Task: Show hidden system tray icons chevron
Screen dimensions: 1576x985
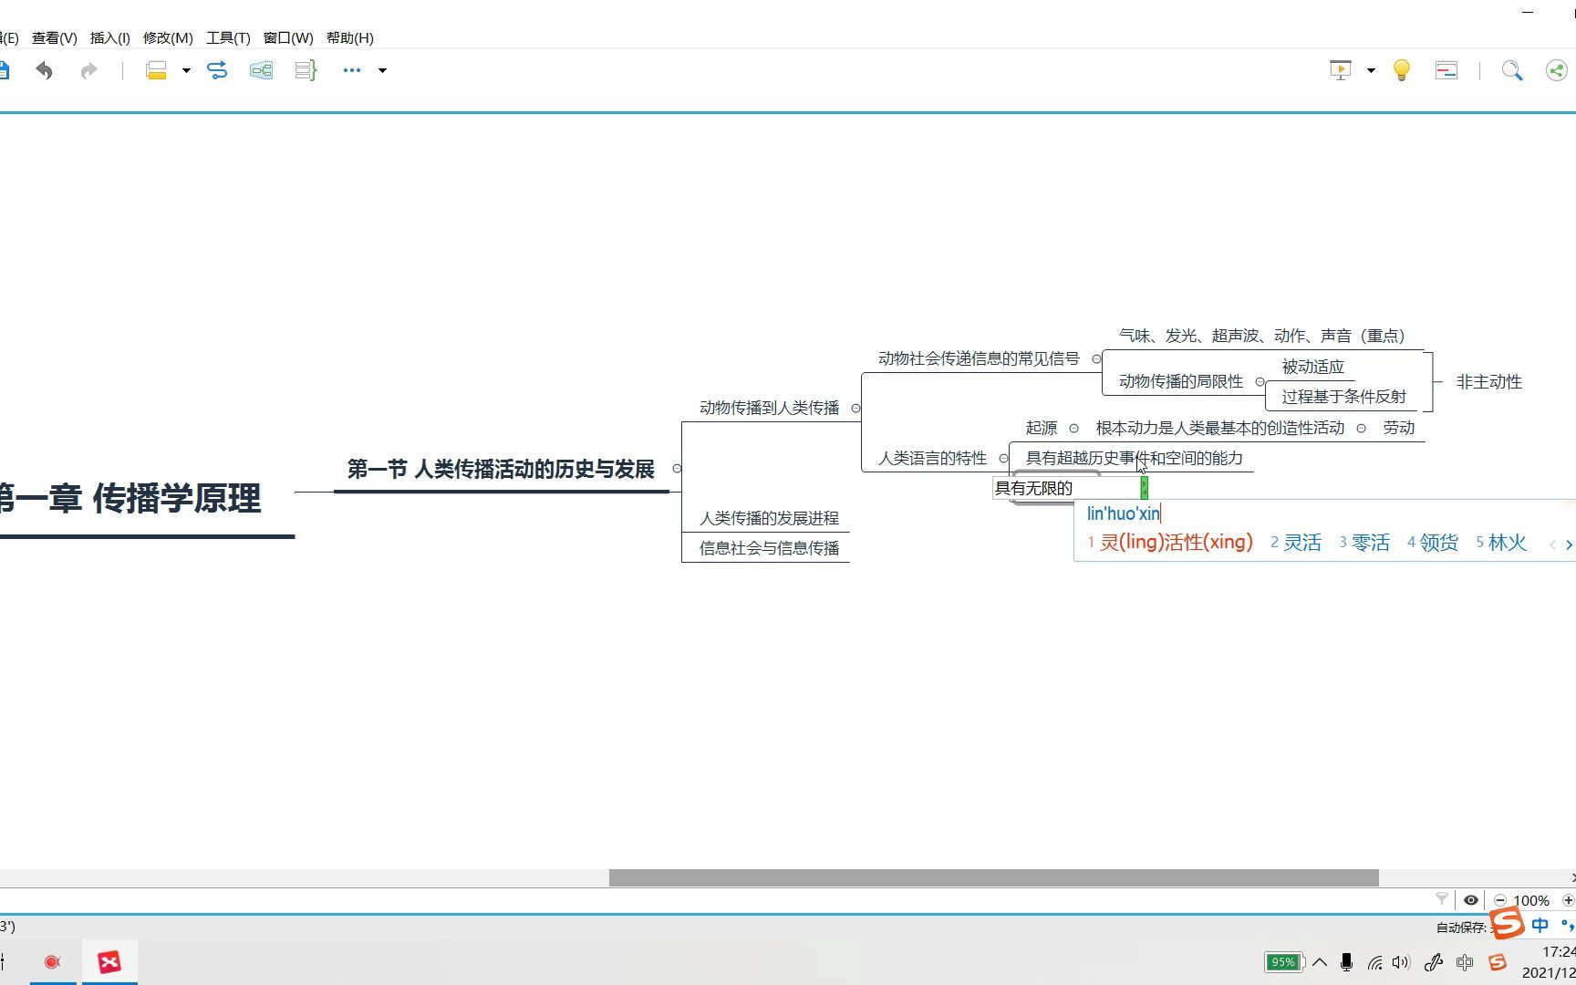Action: [x=1320, y=962]
